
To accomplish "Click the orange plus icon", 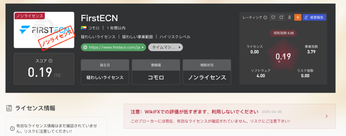I will tap(298, 18).
